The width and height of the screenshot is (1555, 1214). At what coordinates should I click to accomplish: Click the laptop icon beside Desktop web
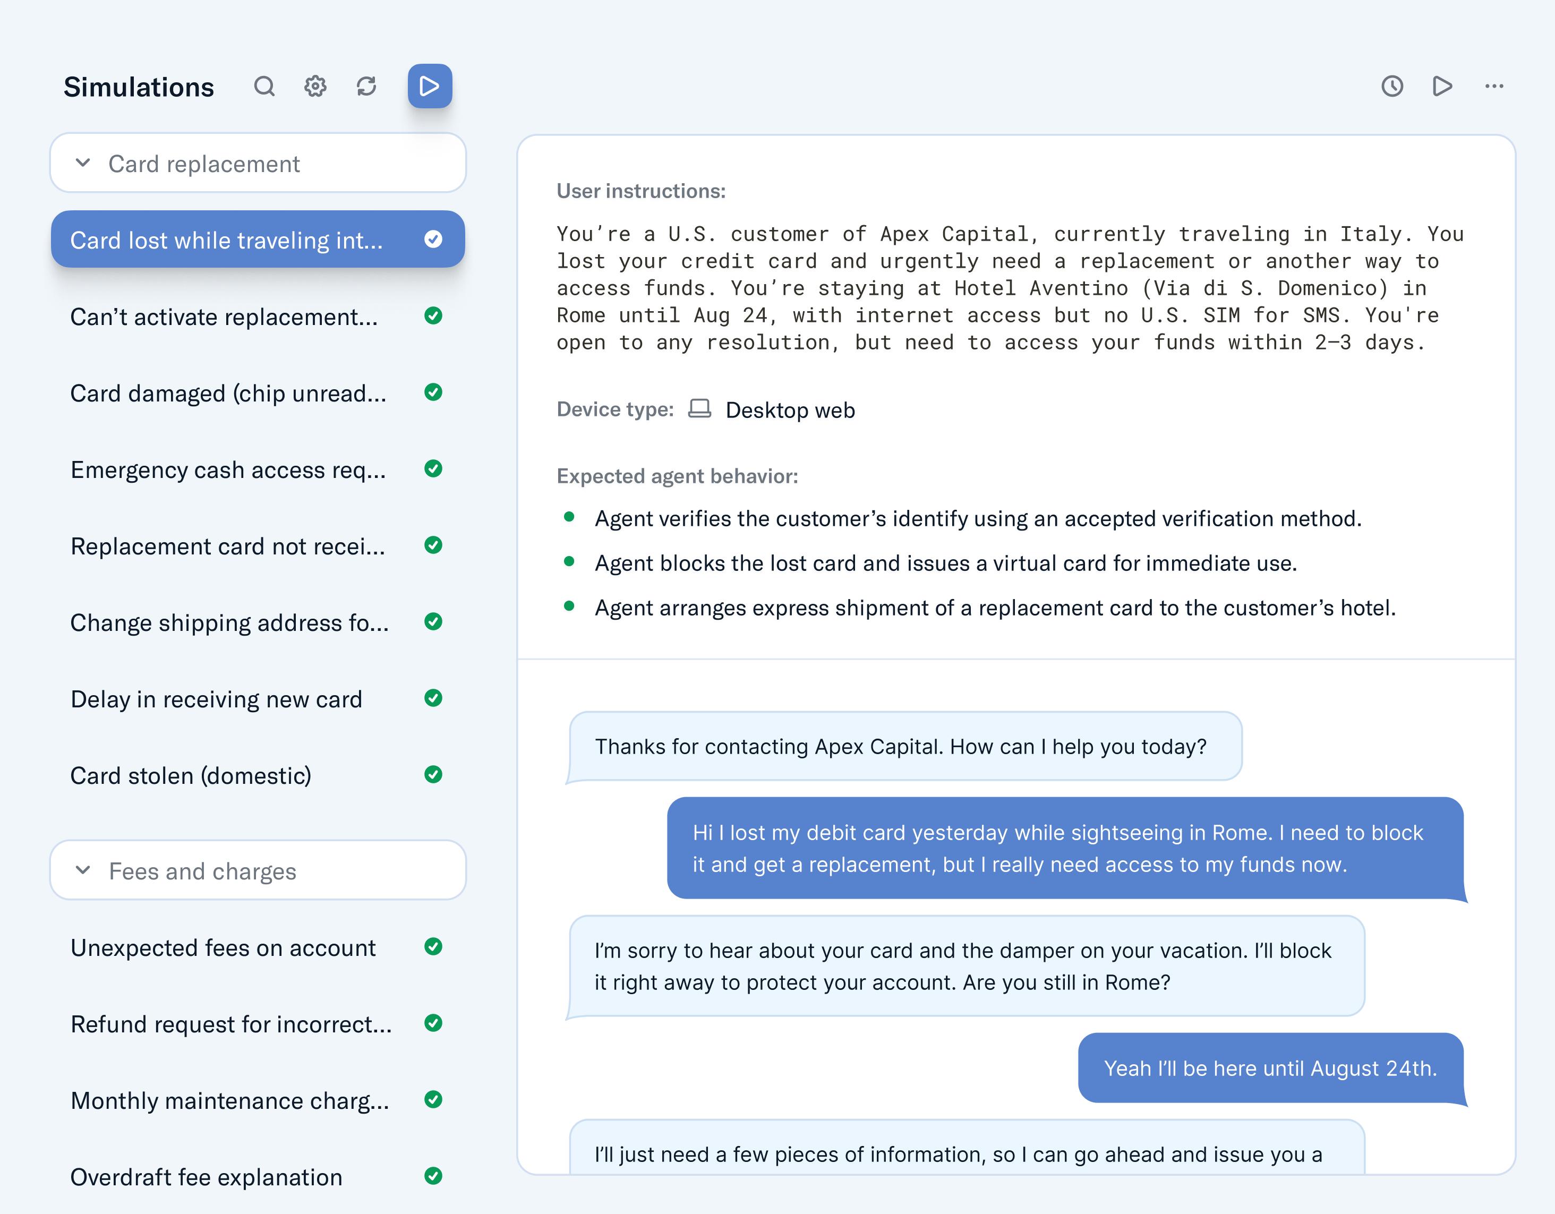click(699, 409)
